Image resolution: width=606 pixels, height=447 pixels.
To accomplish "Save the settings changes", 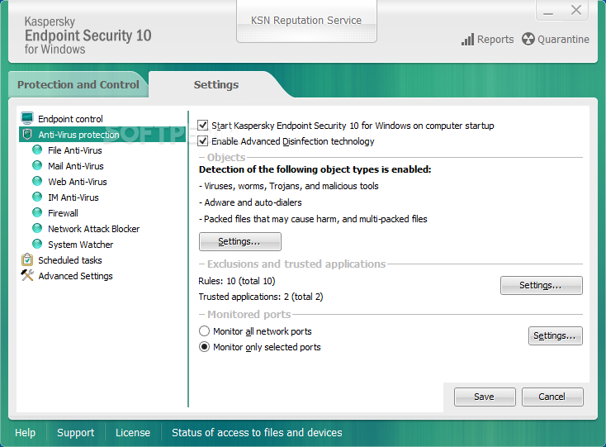I will 485,397.
